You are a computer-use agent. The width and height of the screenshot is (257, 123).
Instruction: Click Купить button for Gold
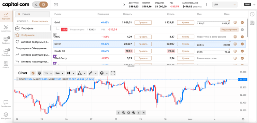[186, 22]
